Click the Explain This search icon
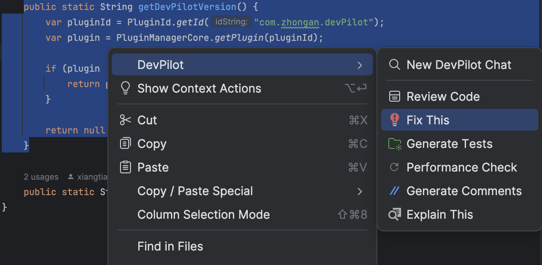Viewport: 542px width, 265px height. [395, 215]
